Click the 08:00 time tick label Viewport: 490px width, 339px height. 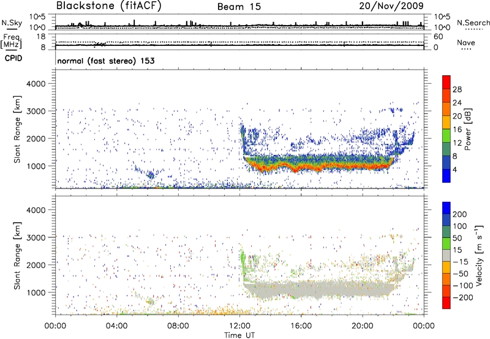pos(178,326)
